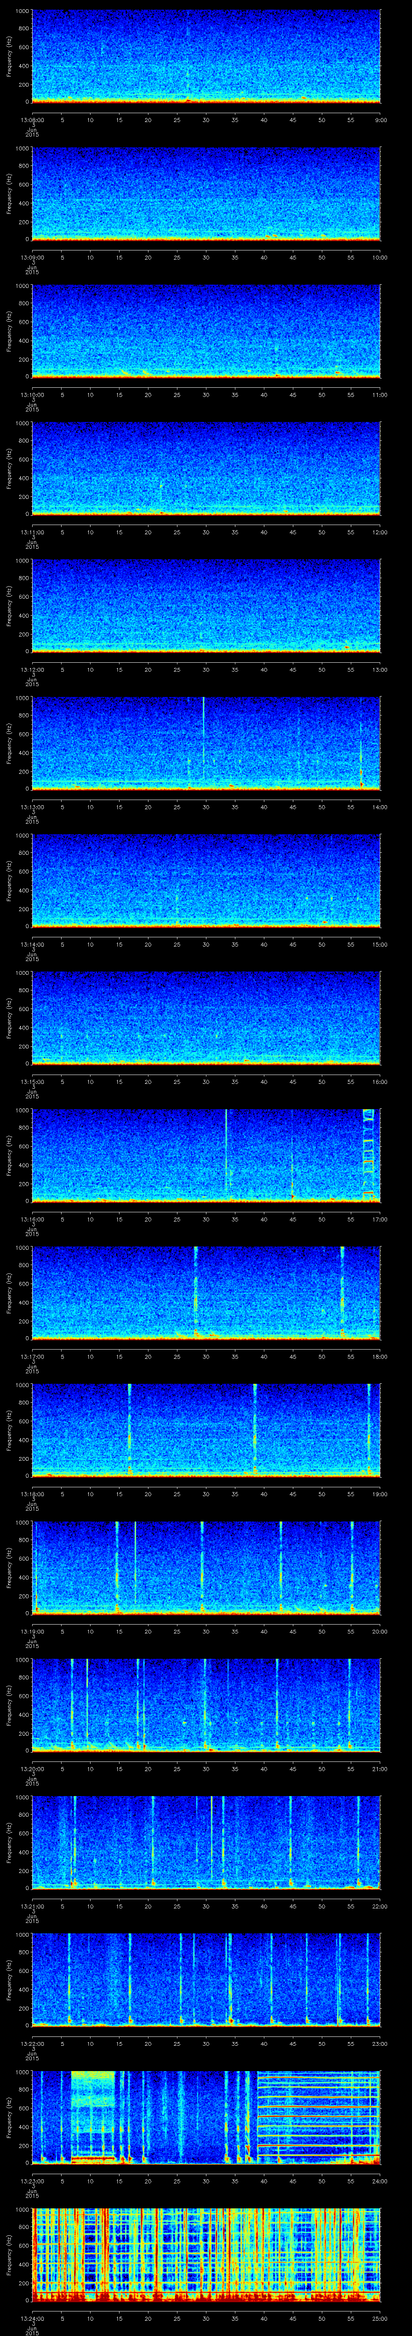This screenshot has height=2336, width=412.
Task: Click the burst near 30 s in the 13:19:00 panel
Action: 202,1567
